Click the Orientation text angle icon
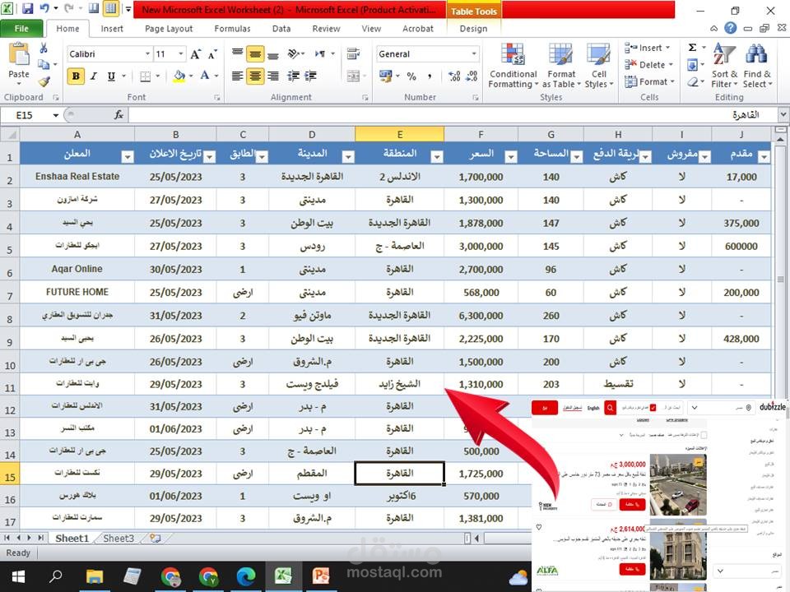790x592 pixels. pos(293,53)
